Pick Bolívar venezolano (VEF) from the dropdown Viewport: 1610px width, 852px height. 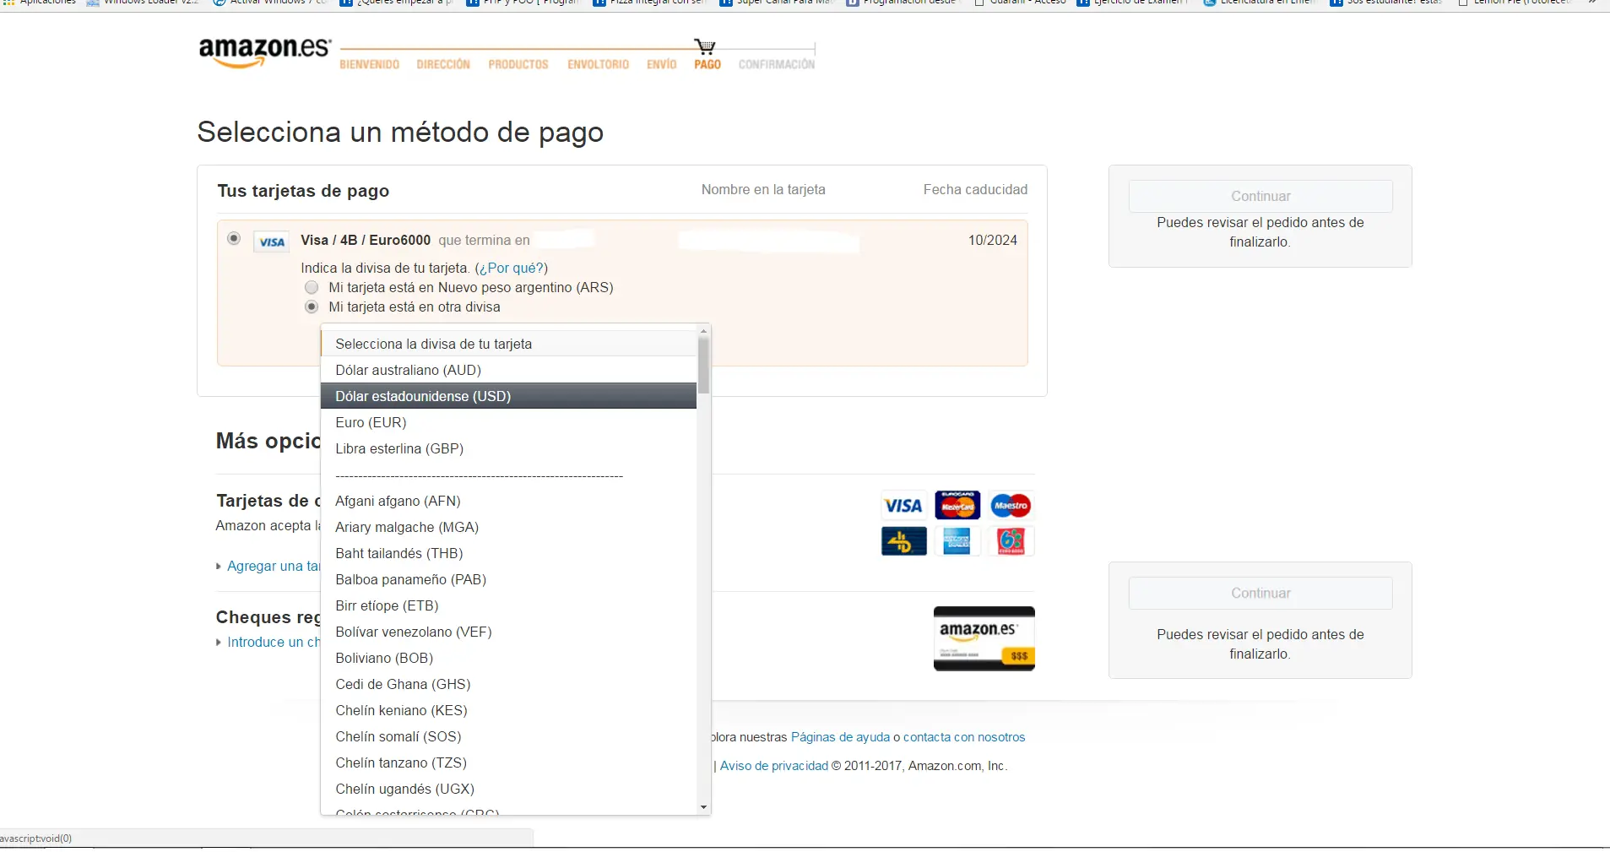pyautogui.click(x=508, y=632)
